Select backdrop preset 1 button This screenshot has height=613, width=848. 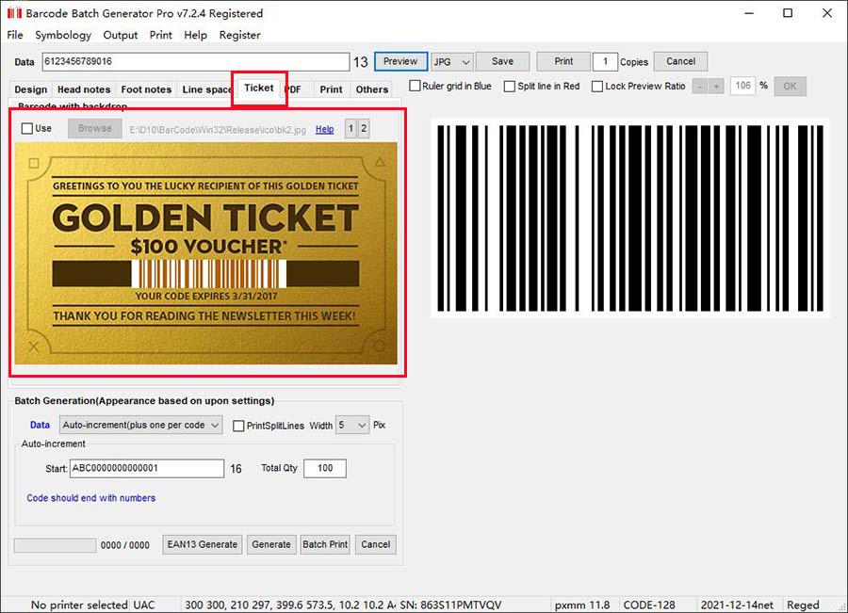pyautogui.click(x=351, y=129)
